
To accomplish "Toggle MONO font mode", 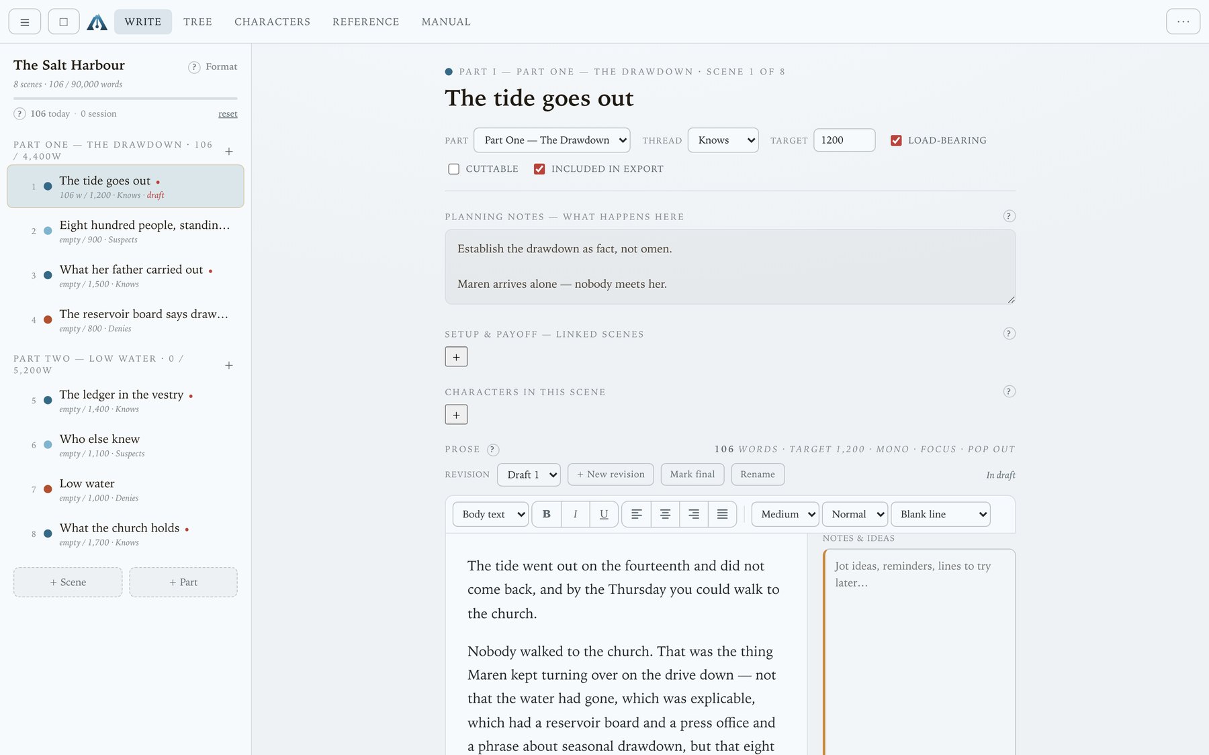I will (x=892, y=450).
